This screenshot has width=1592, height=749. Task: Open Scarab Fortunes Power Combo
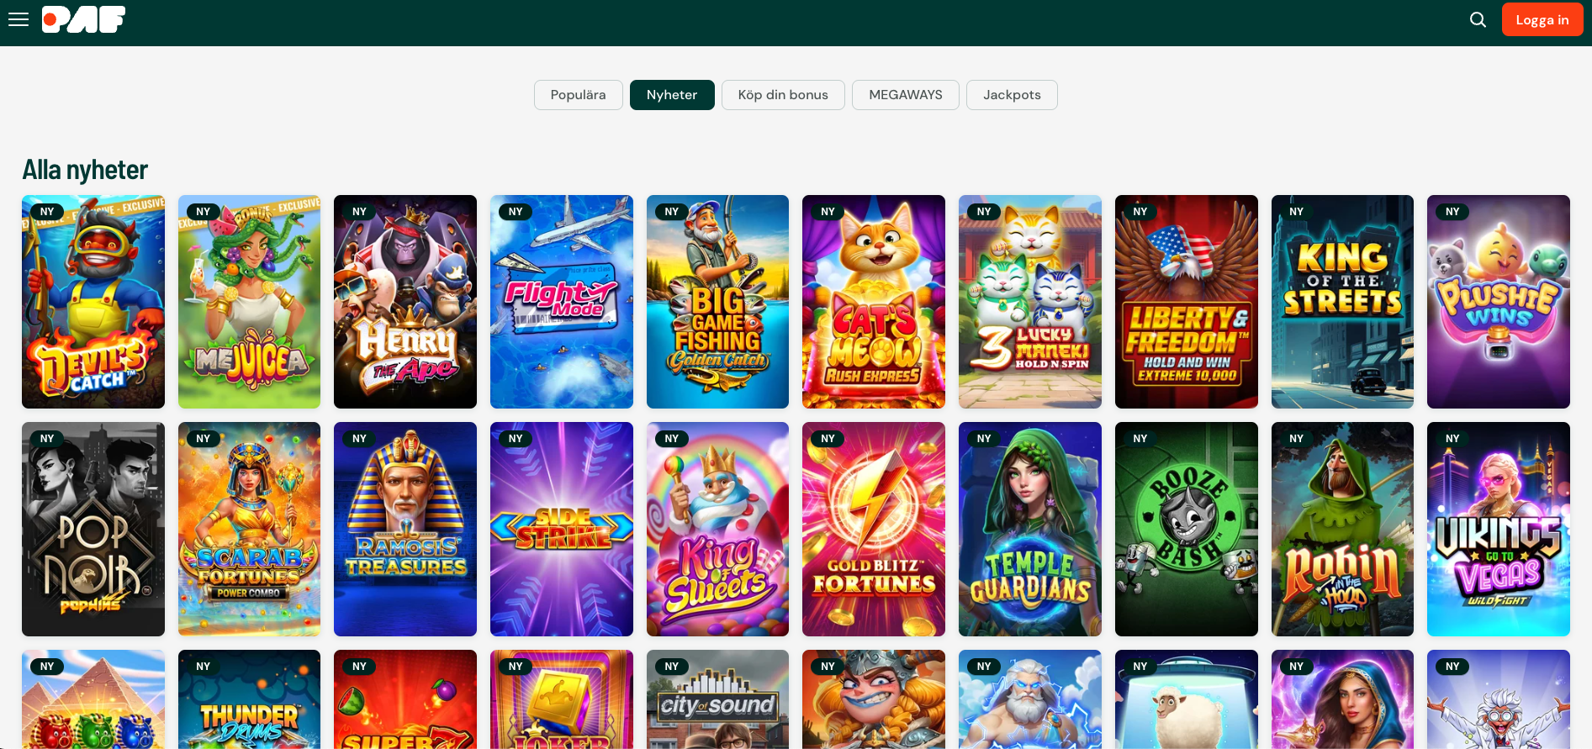[x=250, y=529]
